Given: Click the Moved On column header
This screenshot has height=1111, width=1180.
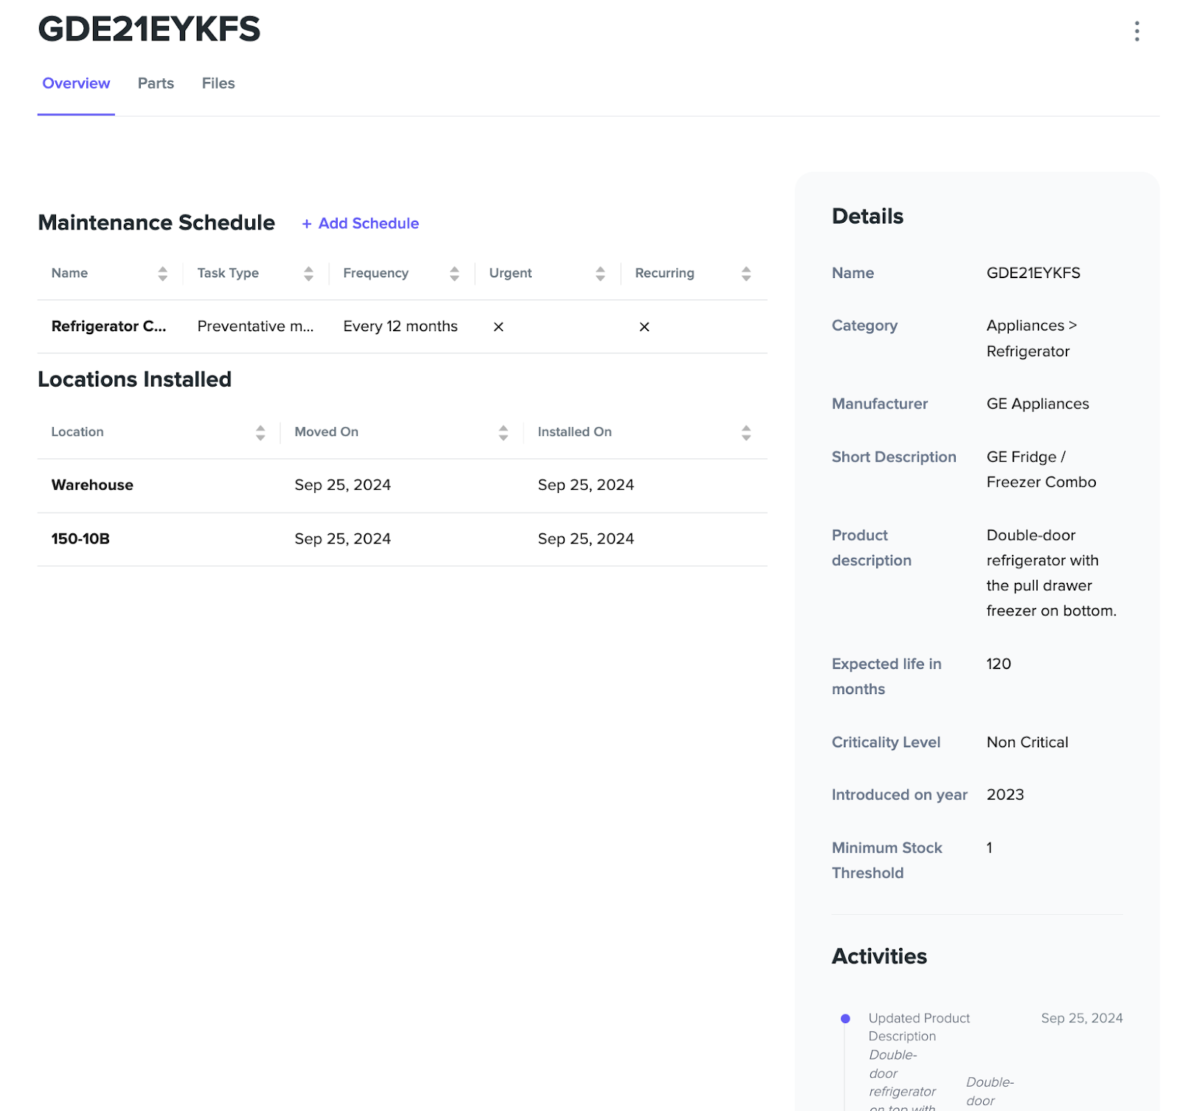Looking at the screenshot, I should 326,432.
